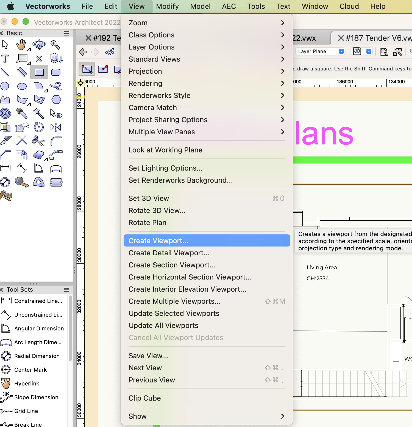Click the Tape Measure tool
Viewport: 412px width, 427px height.
[x=22, y=182]
